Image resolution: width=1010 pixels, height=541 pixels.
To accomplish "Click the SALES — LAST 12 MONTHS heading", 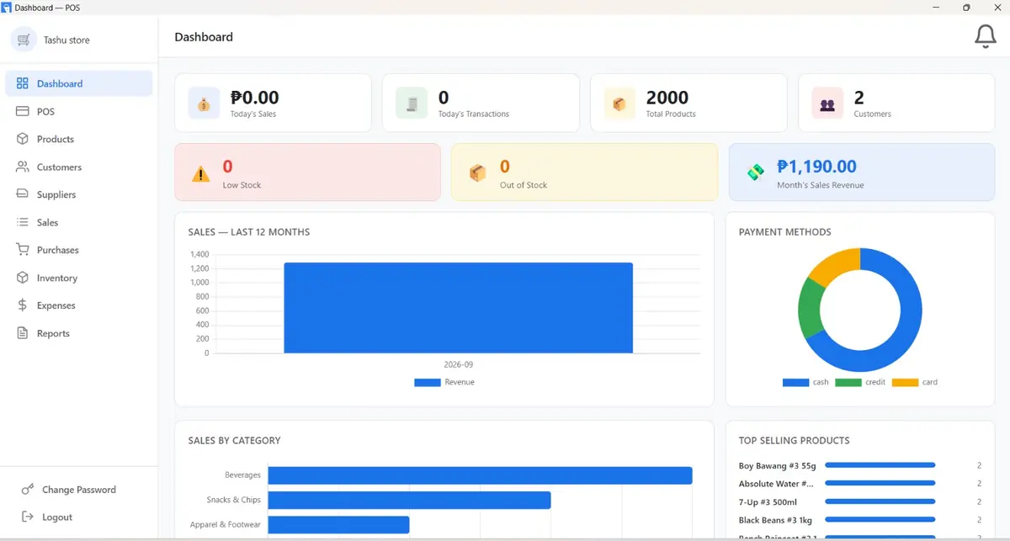I will (x=249, y=232).
